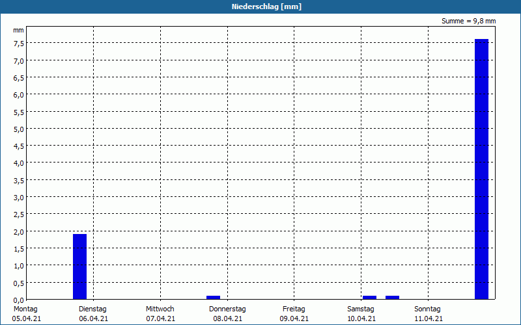Click the Sonntag axis label
521x325 pixels.
tap(428, 309)
